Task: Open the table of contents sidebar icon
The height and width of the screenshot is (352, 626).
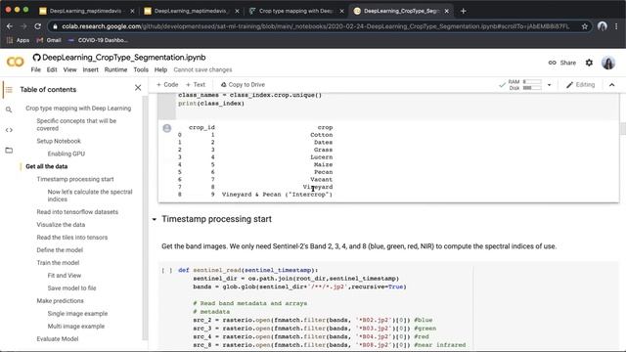Action: tap(9, 89)
